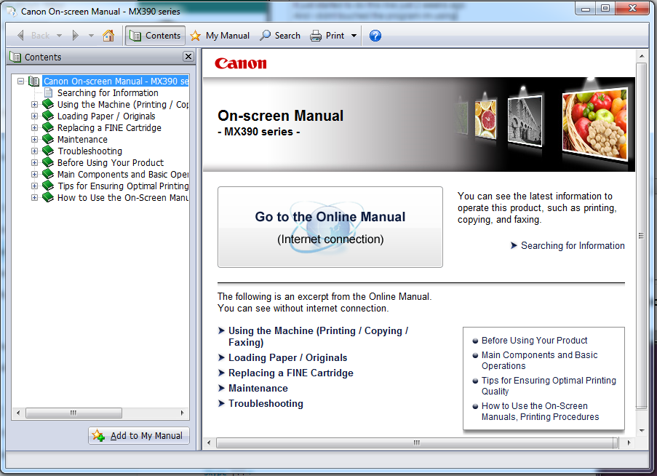Click book icon beside Before Using Your Product

coord(48,162)
